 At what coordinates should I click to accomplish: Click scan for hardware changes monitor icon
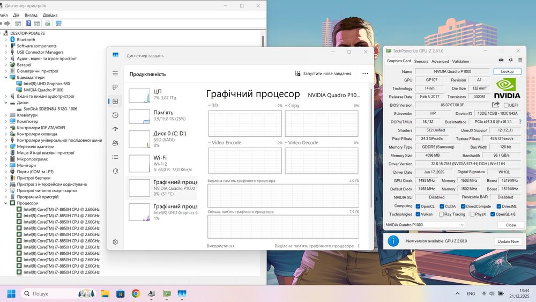pos(58,23)
